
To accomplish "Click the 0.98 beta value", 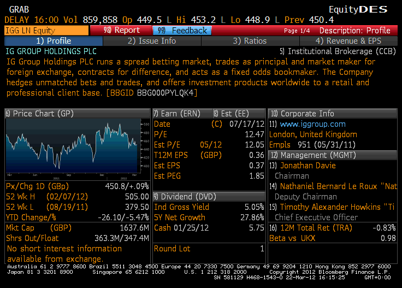I will pyautogui.click(x=388, y=238).
